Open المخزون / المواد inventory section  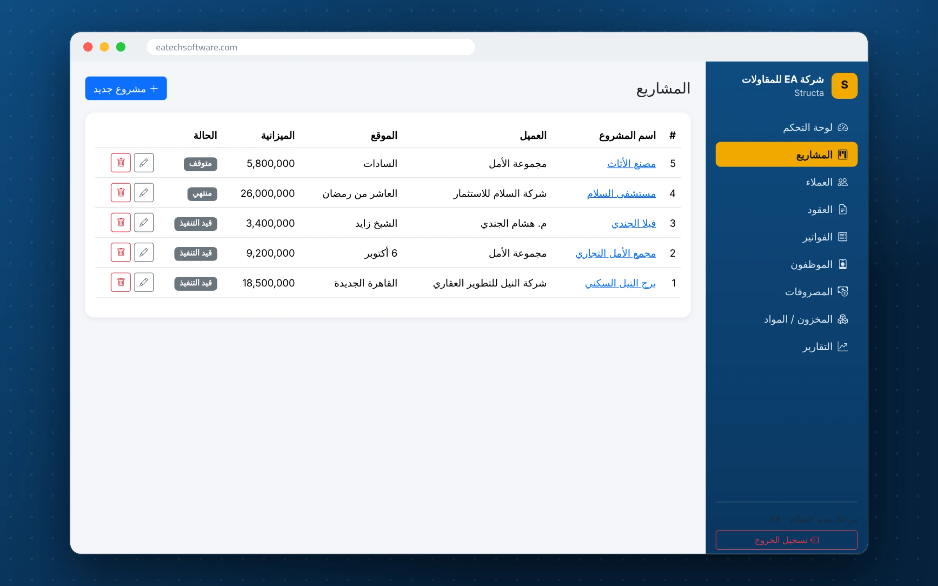[x=786, y=319]
